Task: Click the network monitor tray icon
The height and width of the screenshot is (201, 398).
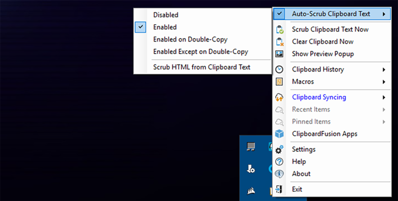Action: point(251,147)
